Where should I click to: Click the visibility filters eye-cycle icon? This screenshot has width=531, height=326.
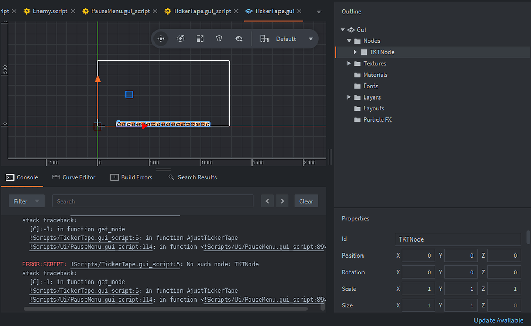[x=238, y=38]
